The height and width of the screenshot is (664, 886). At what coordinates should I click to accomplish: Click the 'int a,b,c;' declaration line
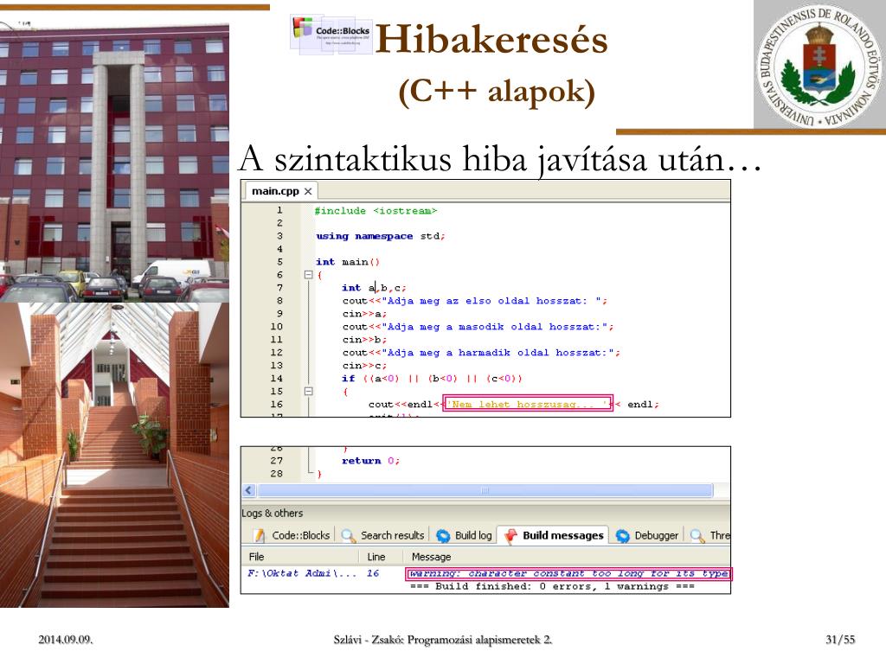[374, 288]
